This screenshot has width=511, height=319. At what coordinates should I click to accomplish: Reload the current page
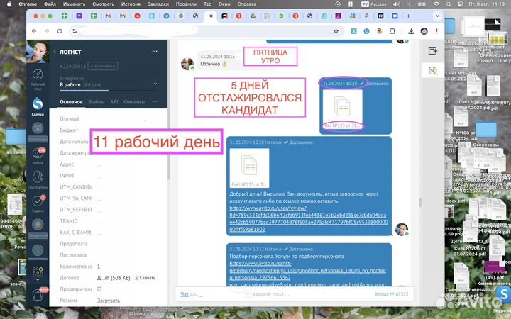(60, 31)
